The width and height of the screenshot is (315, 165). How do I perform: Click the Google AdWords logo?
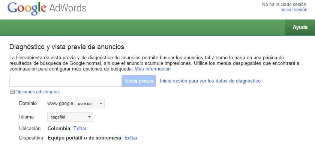(x=47, y=9)
